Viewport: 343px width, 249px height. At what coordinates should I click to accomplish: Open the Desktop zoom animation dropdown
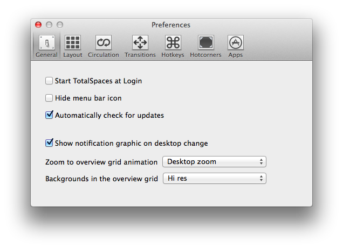coord(214,162)
